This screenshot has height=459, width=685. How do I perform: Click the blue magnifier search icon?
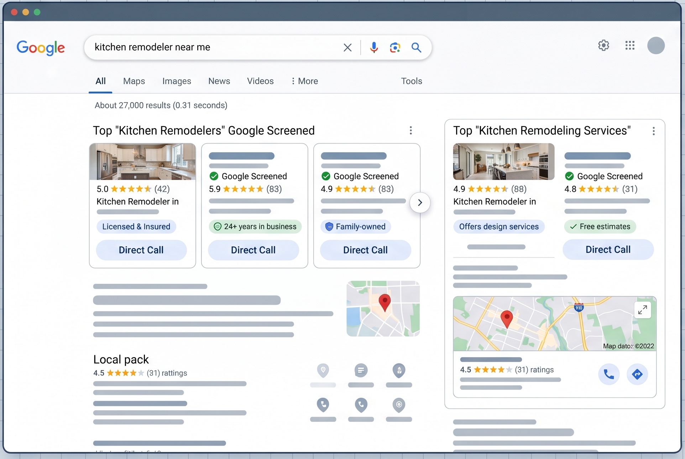(416, 47)
